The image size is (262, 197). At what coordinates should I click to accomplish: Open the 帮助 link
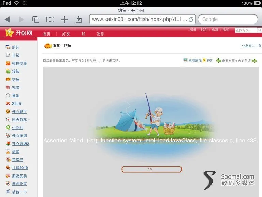pos(210,61)
